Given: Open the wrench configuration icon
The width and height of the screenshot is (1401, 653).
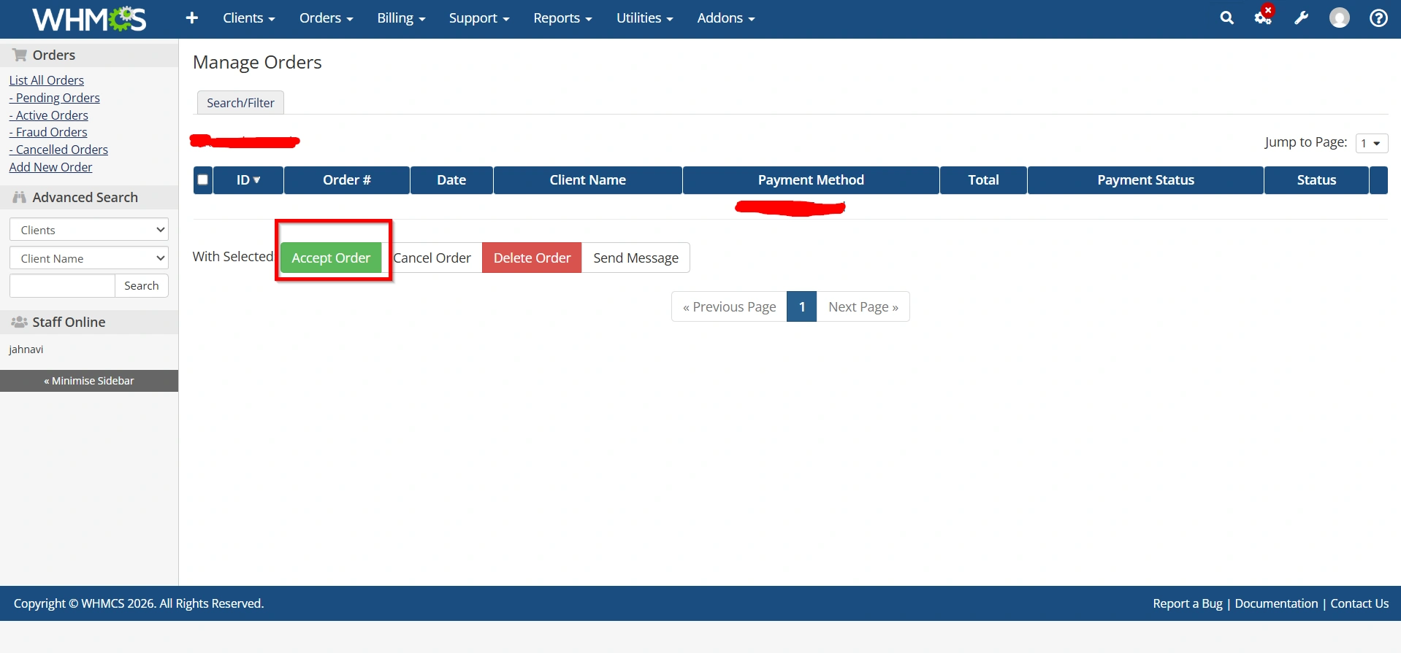Looking at the screenshot, I should tap(1302, 18).
